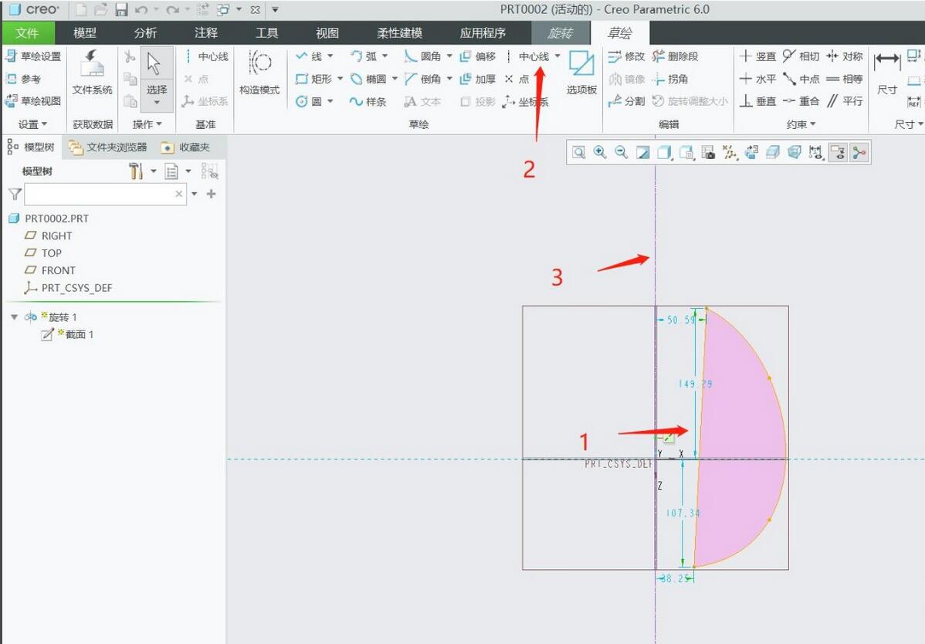The height and width of the screenshot is (644, 925).
Task: Select the FRONT plane in model tree
Action: 50,270
